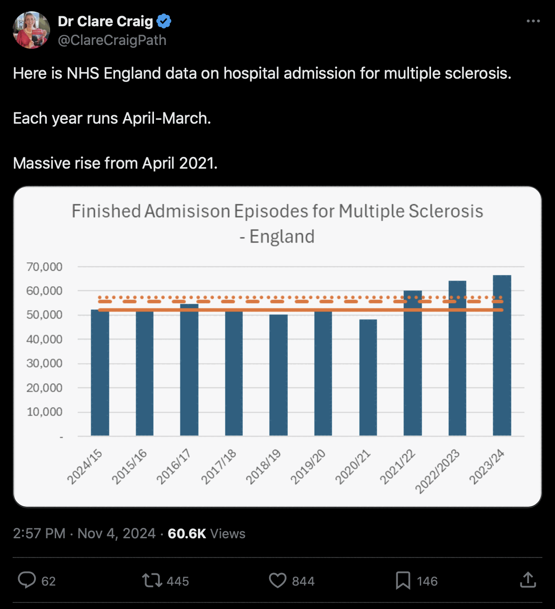Click the share upload icon
The image size is (555, 609).
point(528,580)
